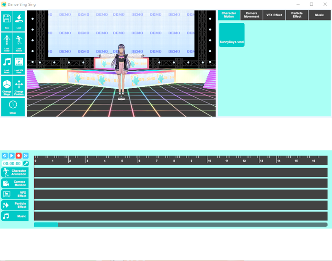Click the Character Animation track button
Screen dimensions: 332x261
click(15, 172)
